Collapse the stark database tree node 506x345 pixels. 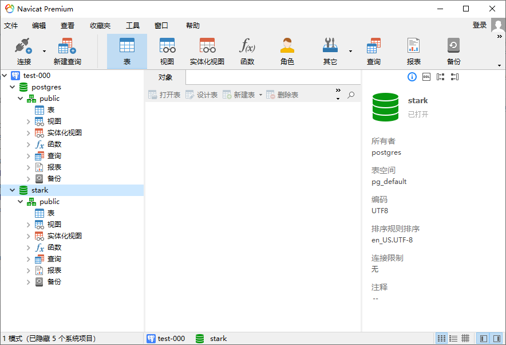click(13, 190)
